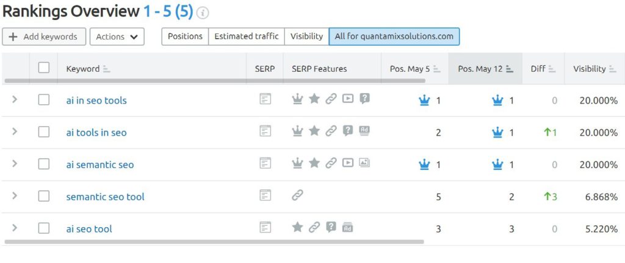Image resolution: width=625 pixels, height=263 pixels.
Task: Open SERP snapshot for 'ai in seo tools'
Action: coord(265,99)
